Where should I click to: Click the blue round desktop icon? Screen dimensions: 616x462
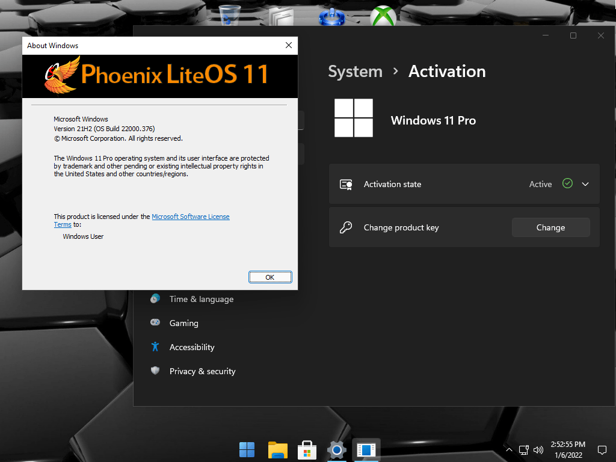331,16
